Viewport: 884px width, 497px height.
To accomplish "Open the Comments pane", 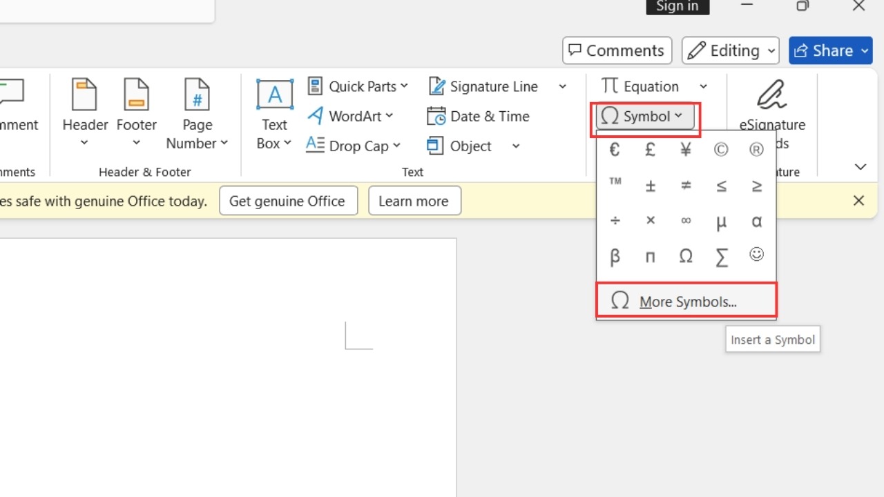I will pos(617,50).
